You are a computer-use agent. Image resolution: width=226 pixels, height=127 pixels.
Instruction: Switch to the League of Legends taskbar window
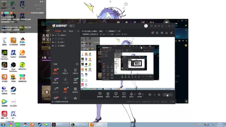(x=79, y=124)
